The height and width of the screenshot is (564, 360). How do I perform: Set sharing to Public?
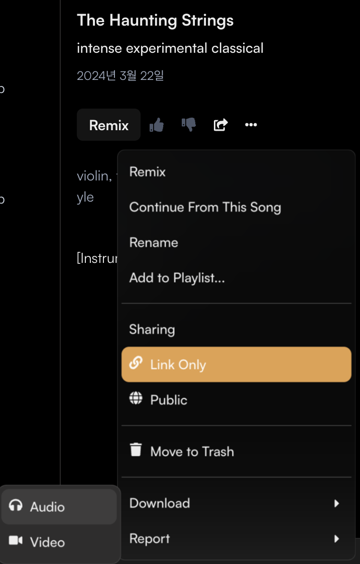click(x=169, y=400)
